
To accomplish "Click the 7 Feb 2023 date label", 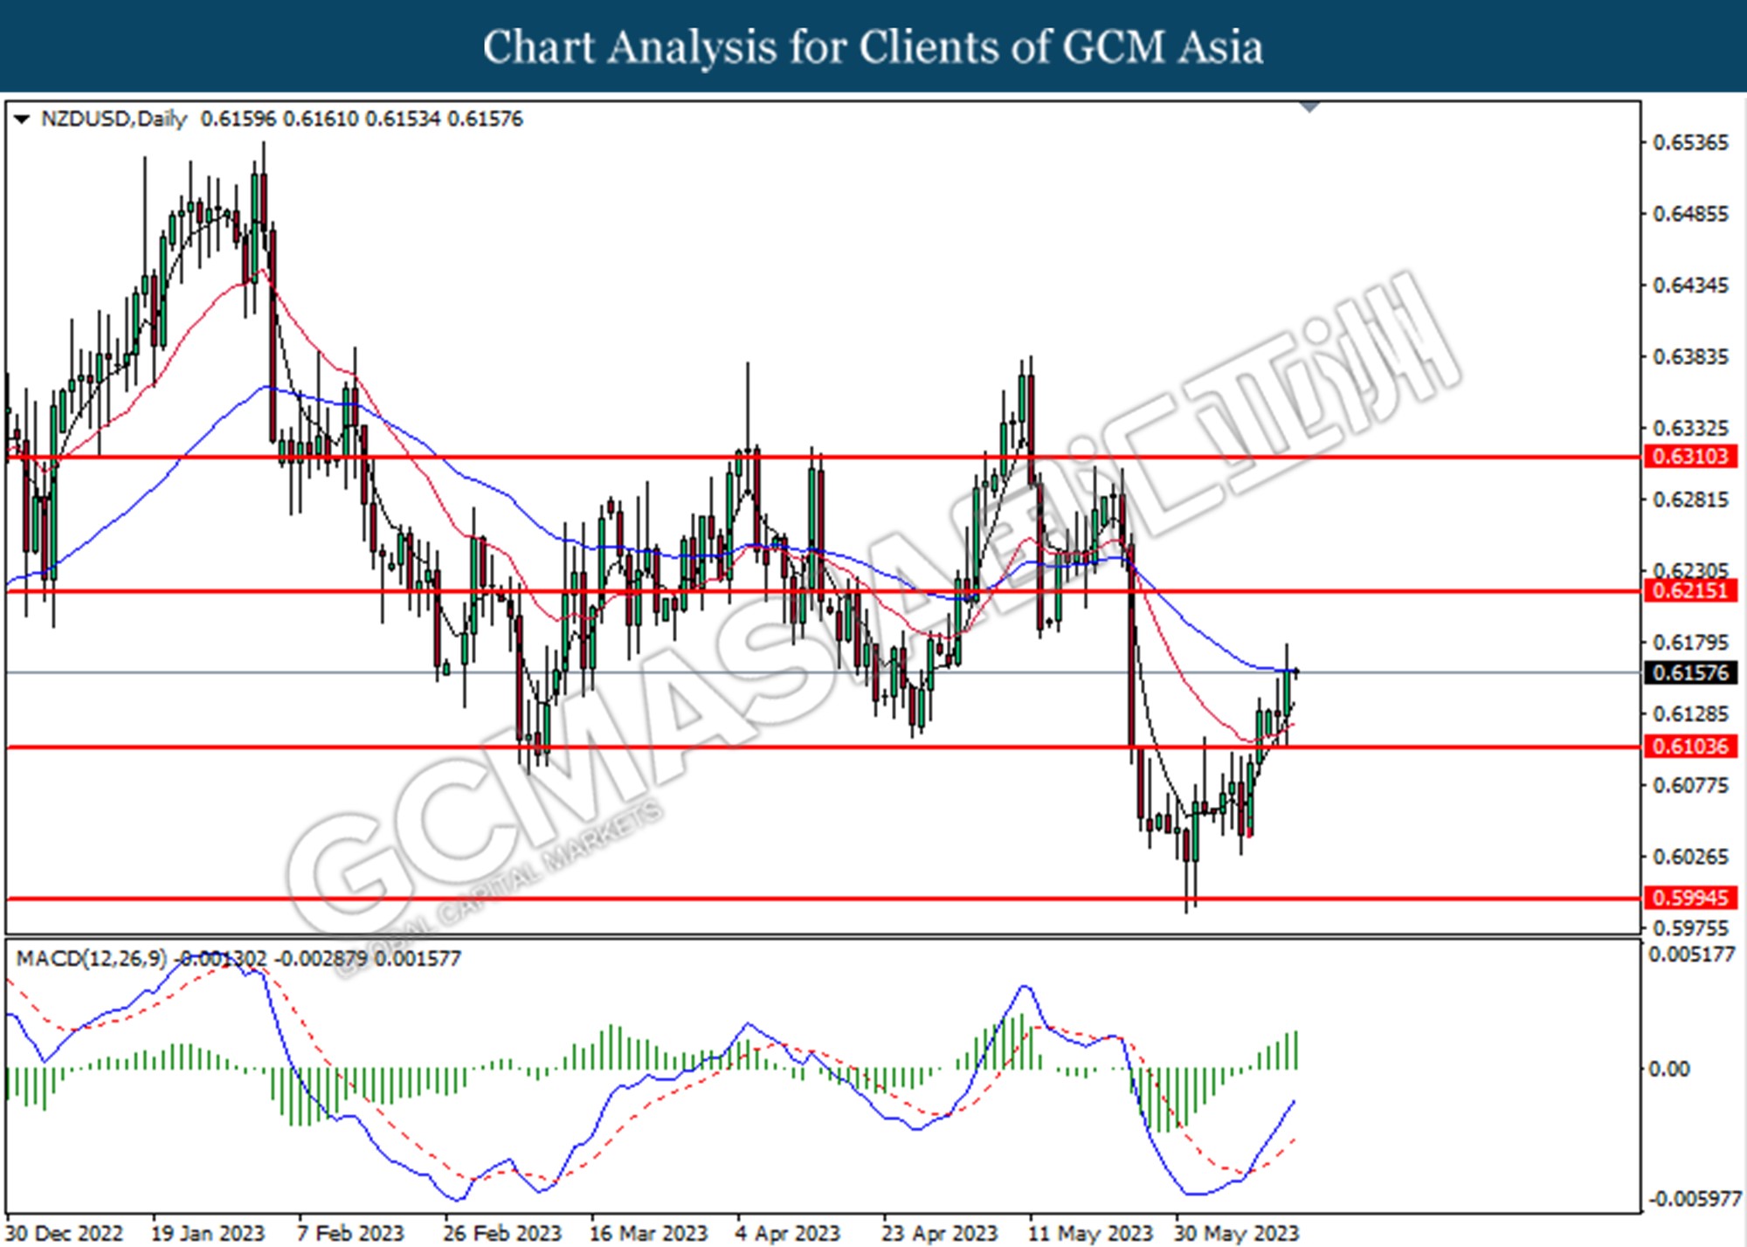I will (350, 1233).
